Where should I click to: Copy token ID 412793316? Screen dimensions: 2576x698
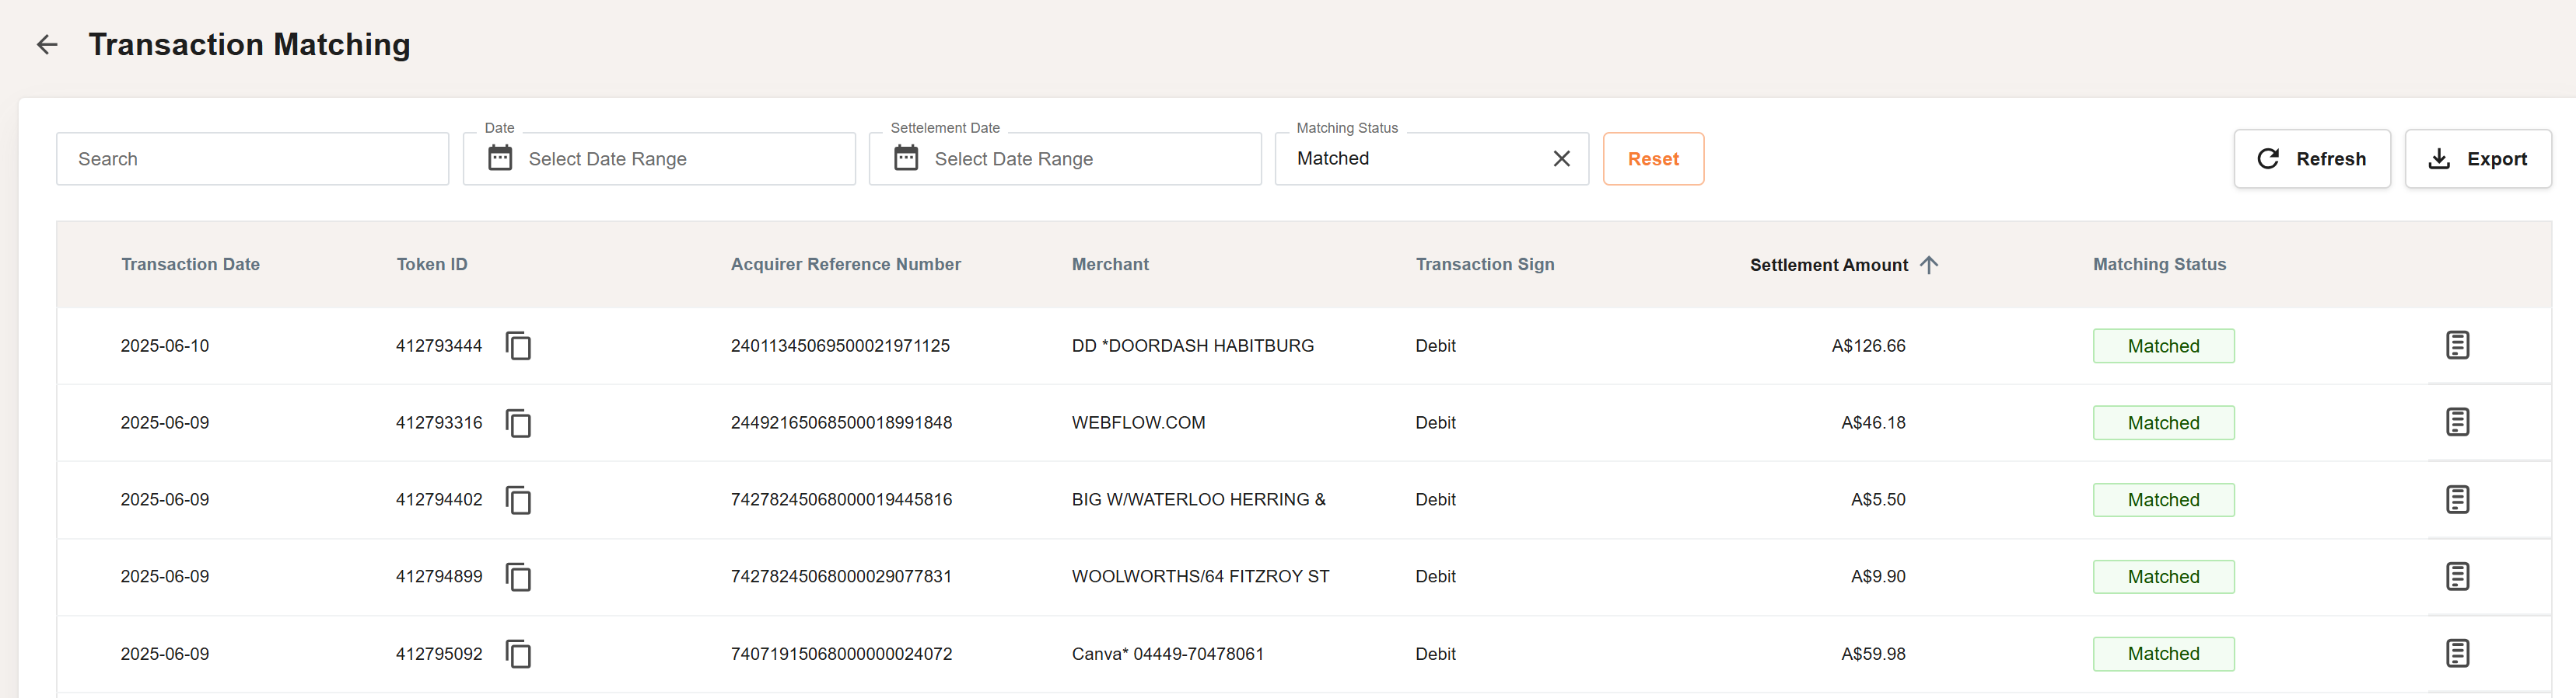click(518, 422)
